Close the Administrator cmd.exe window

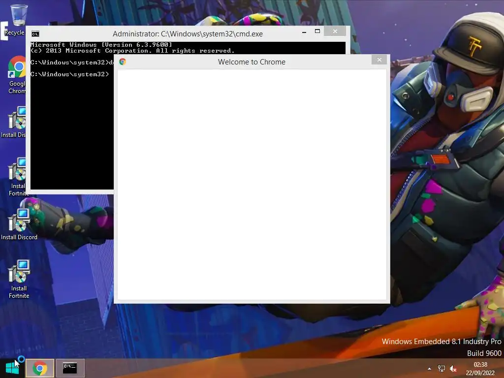[x=335, y=31]
